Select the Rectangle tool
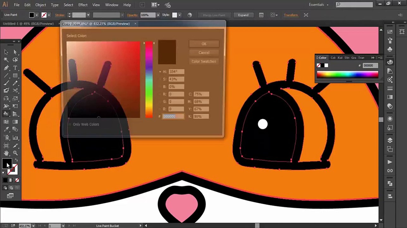This screenshot has height=228, width=407. click(x=15, y=75)
